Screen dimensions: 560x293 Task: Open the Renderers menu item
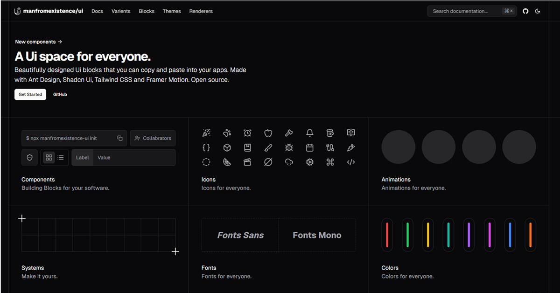[x=201, y=11]
